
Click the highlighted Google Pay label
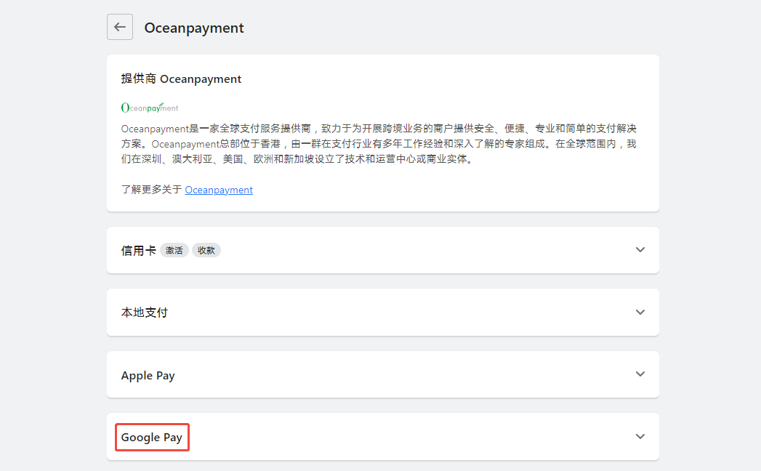pos(152,438)
